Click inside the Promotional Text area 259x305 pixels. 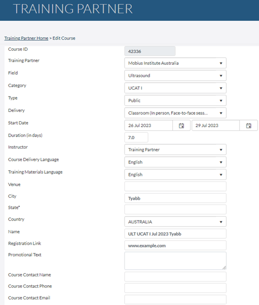[176, 261]
